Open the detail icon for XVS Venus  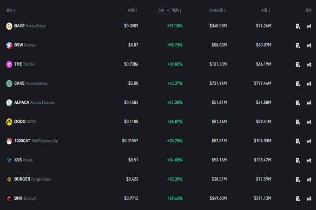(298, 160)
